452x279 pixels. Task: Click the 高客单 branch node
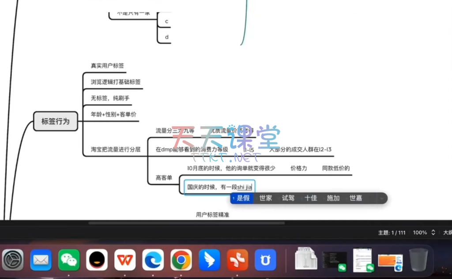[x=164, y=178]
